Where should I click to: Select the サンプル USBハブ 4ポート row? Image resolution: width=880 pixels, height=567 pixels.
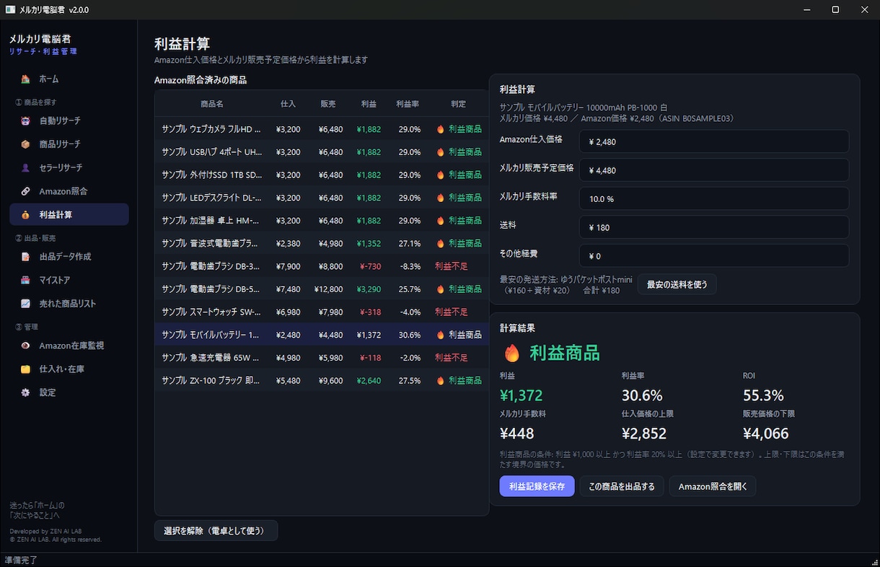tap(322, 152)
